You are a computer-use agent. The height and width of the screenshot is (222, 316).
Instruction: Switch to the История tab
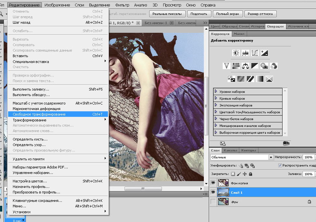(x=257, y=26)
